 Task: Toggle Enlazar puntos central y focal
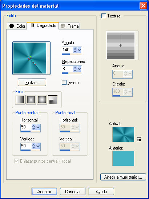click(x=16, y=161)
